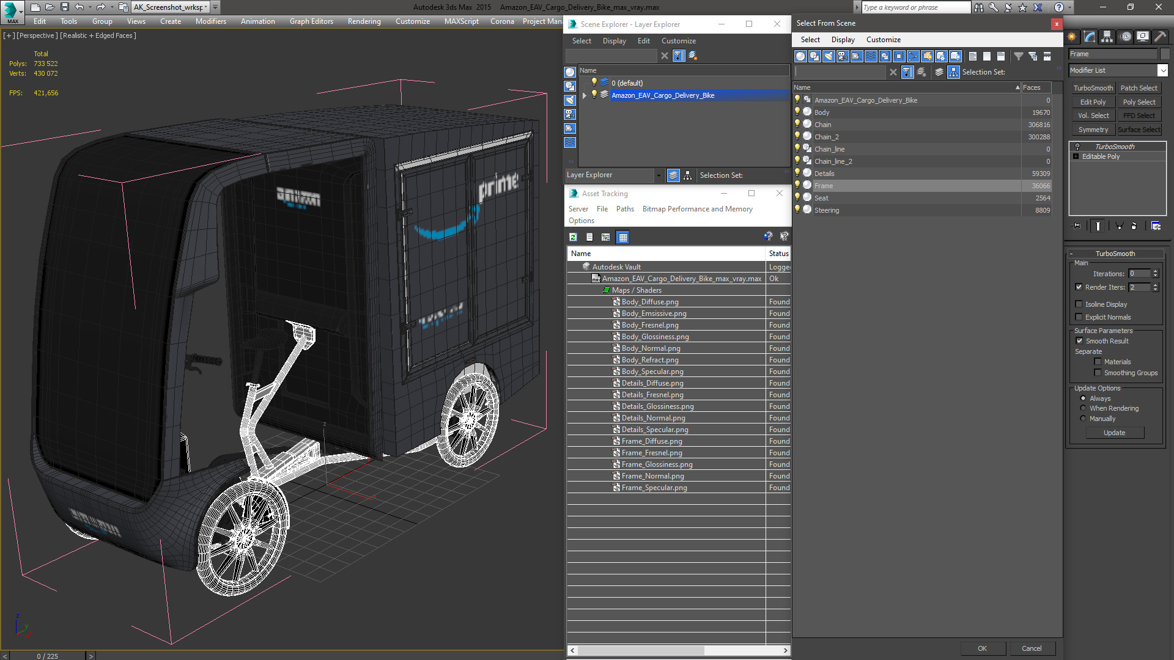Click Make Unique icon under modifier stack
Screen dimensions: 1174x660
click(1120, 226)
